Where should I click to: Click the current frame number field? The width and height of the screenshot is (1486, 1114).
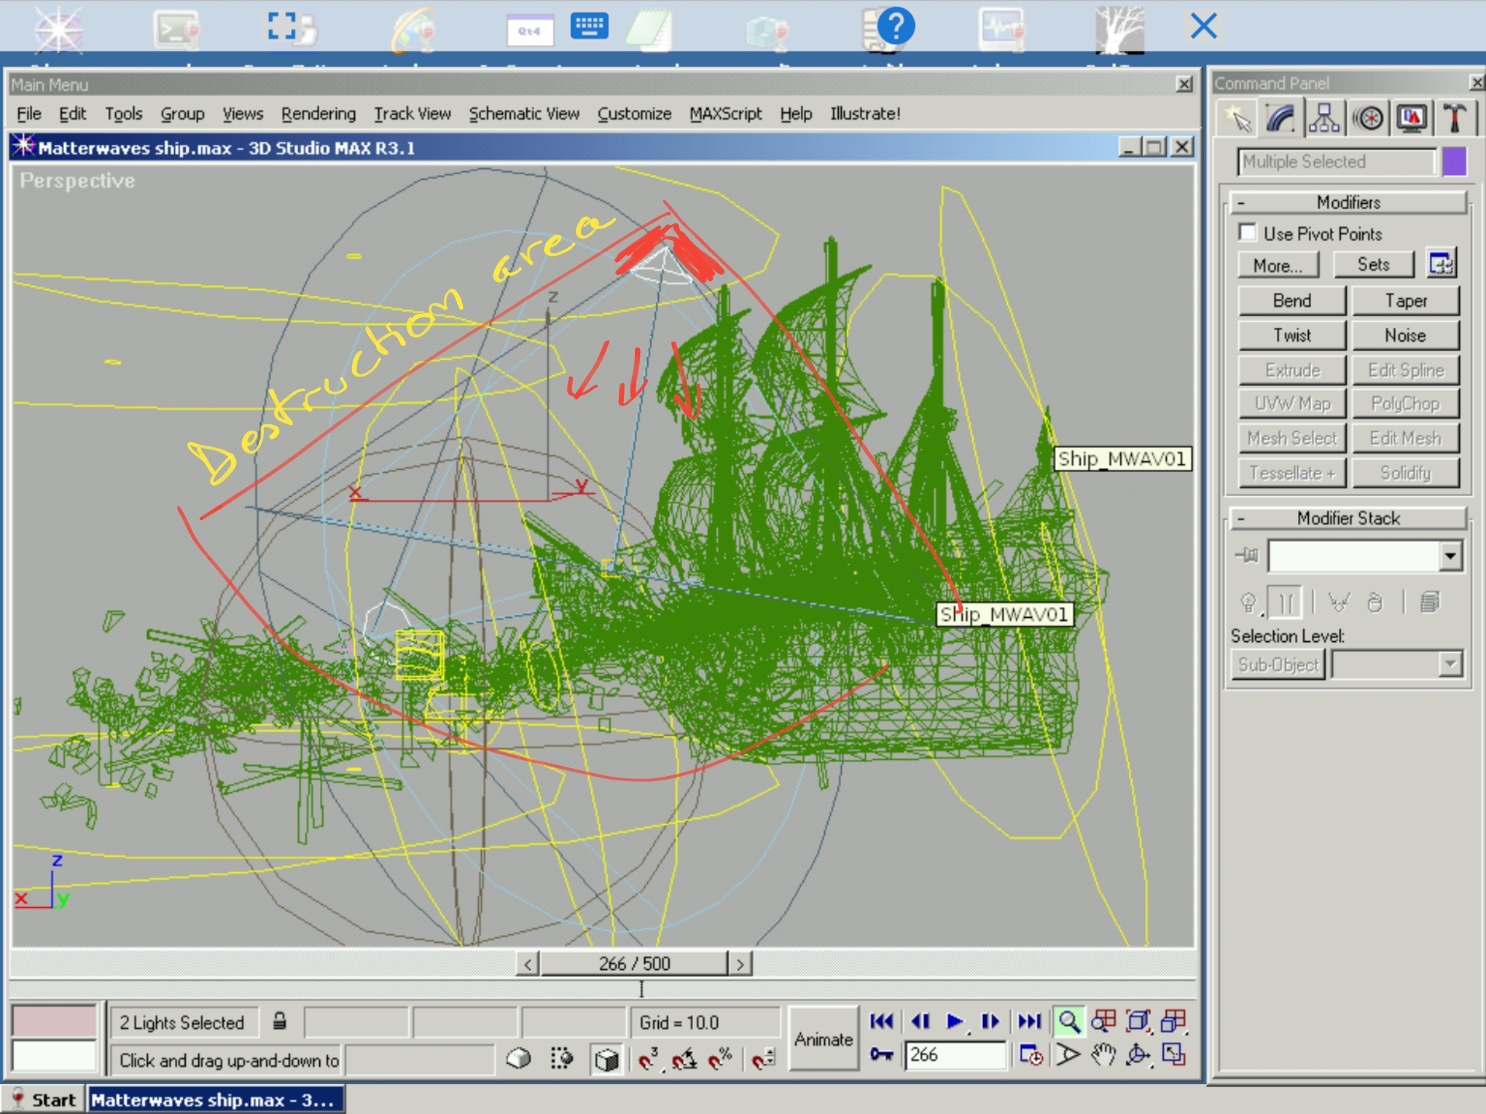[955, 1055]
